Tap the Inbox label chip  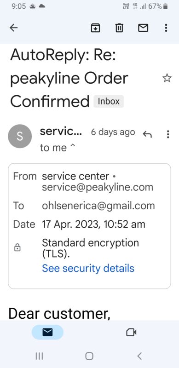click(x=109, y=101)
